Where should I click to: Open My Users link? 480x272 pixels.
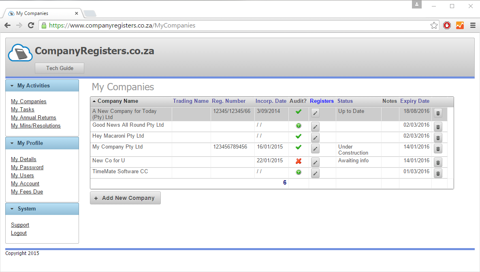[22, 175]
